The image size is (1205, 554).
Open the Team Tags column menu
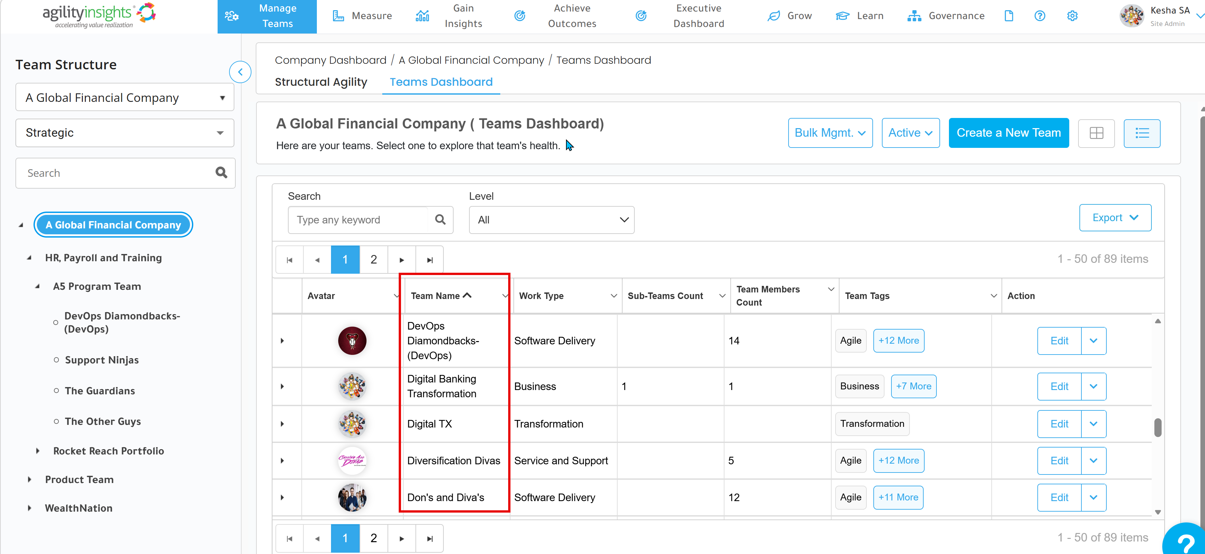click(994, 296)
